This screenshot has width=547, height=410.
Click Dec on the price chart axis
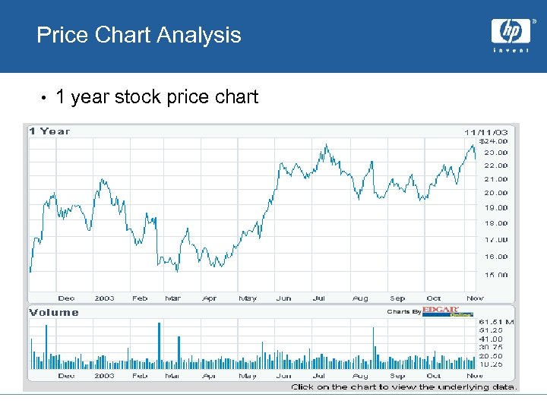click(67, 298)
